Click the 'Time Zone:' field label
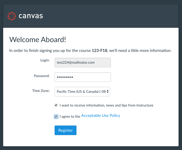This screenshot has height=150, width=182. point(41,91)
